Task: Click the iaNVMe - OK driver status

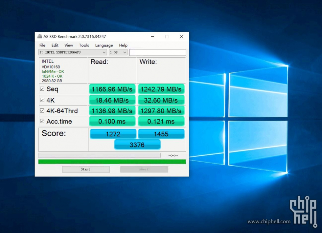Action: tap(53, 72)
